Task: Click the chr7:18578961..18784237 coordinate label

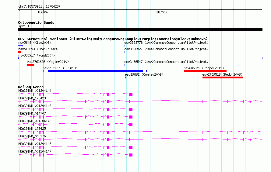Action: click(x=39, y=6)
